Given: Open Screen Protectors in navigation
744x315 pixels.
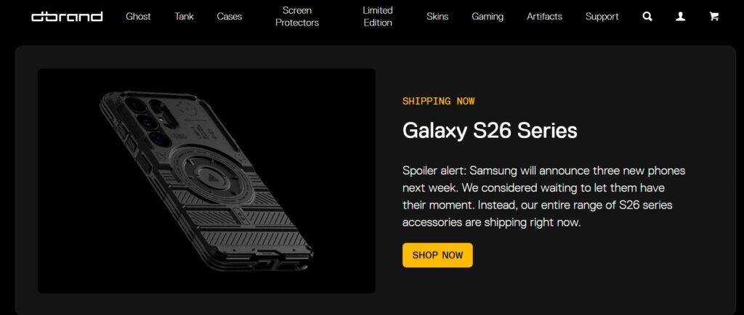Looking at the screenshot, I should click(297, 16).
